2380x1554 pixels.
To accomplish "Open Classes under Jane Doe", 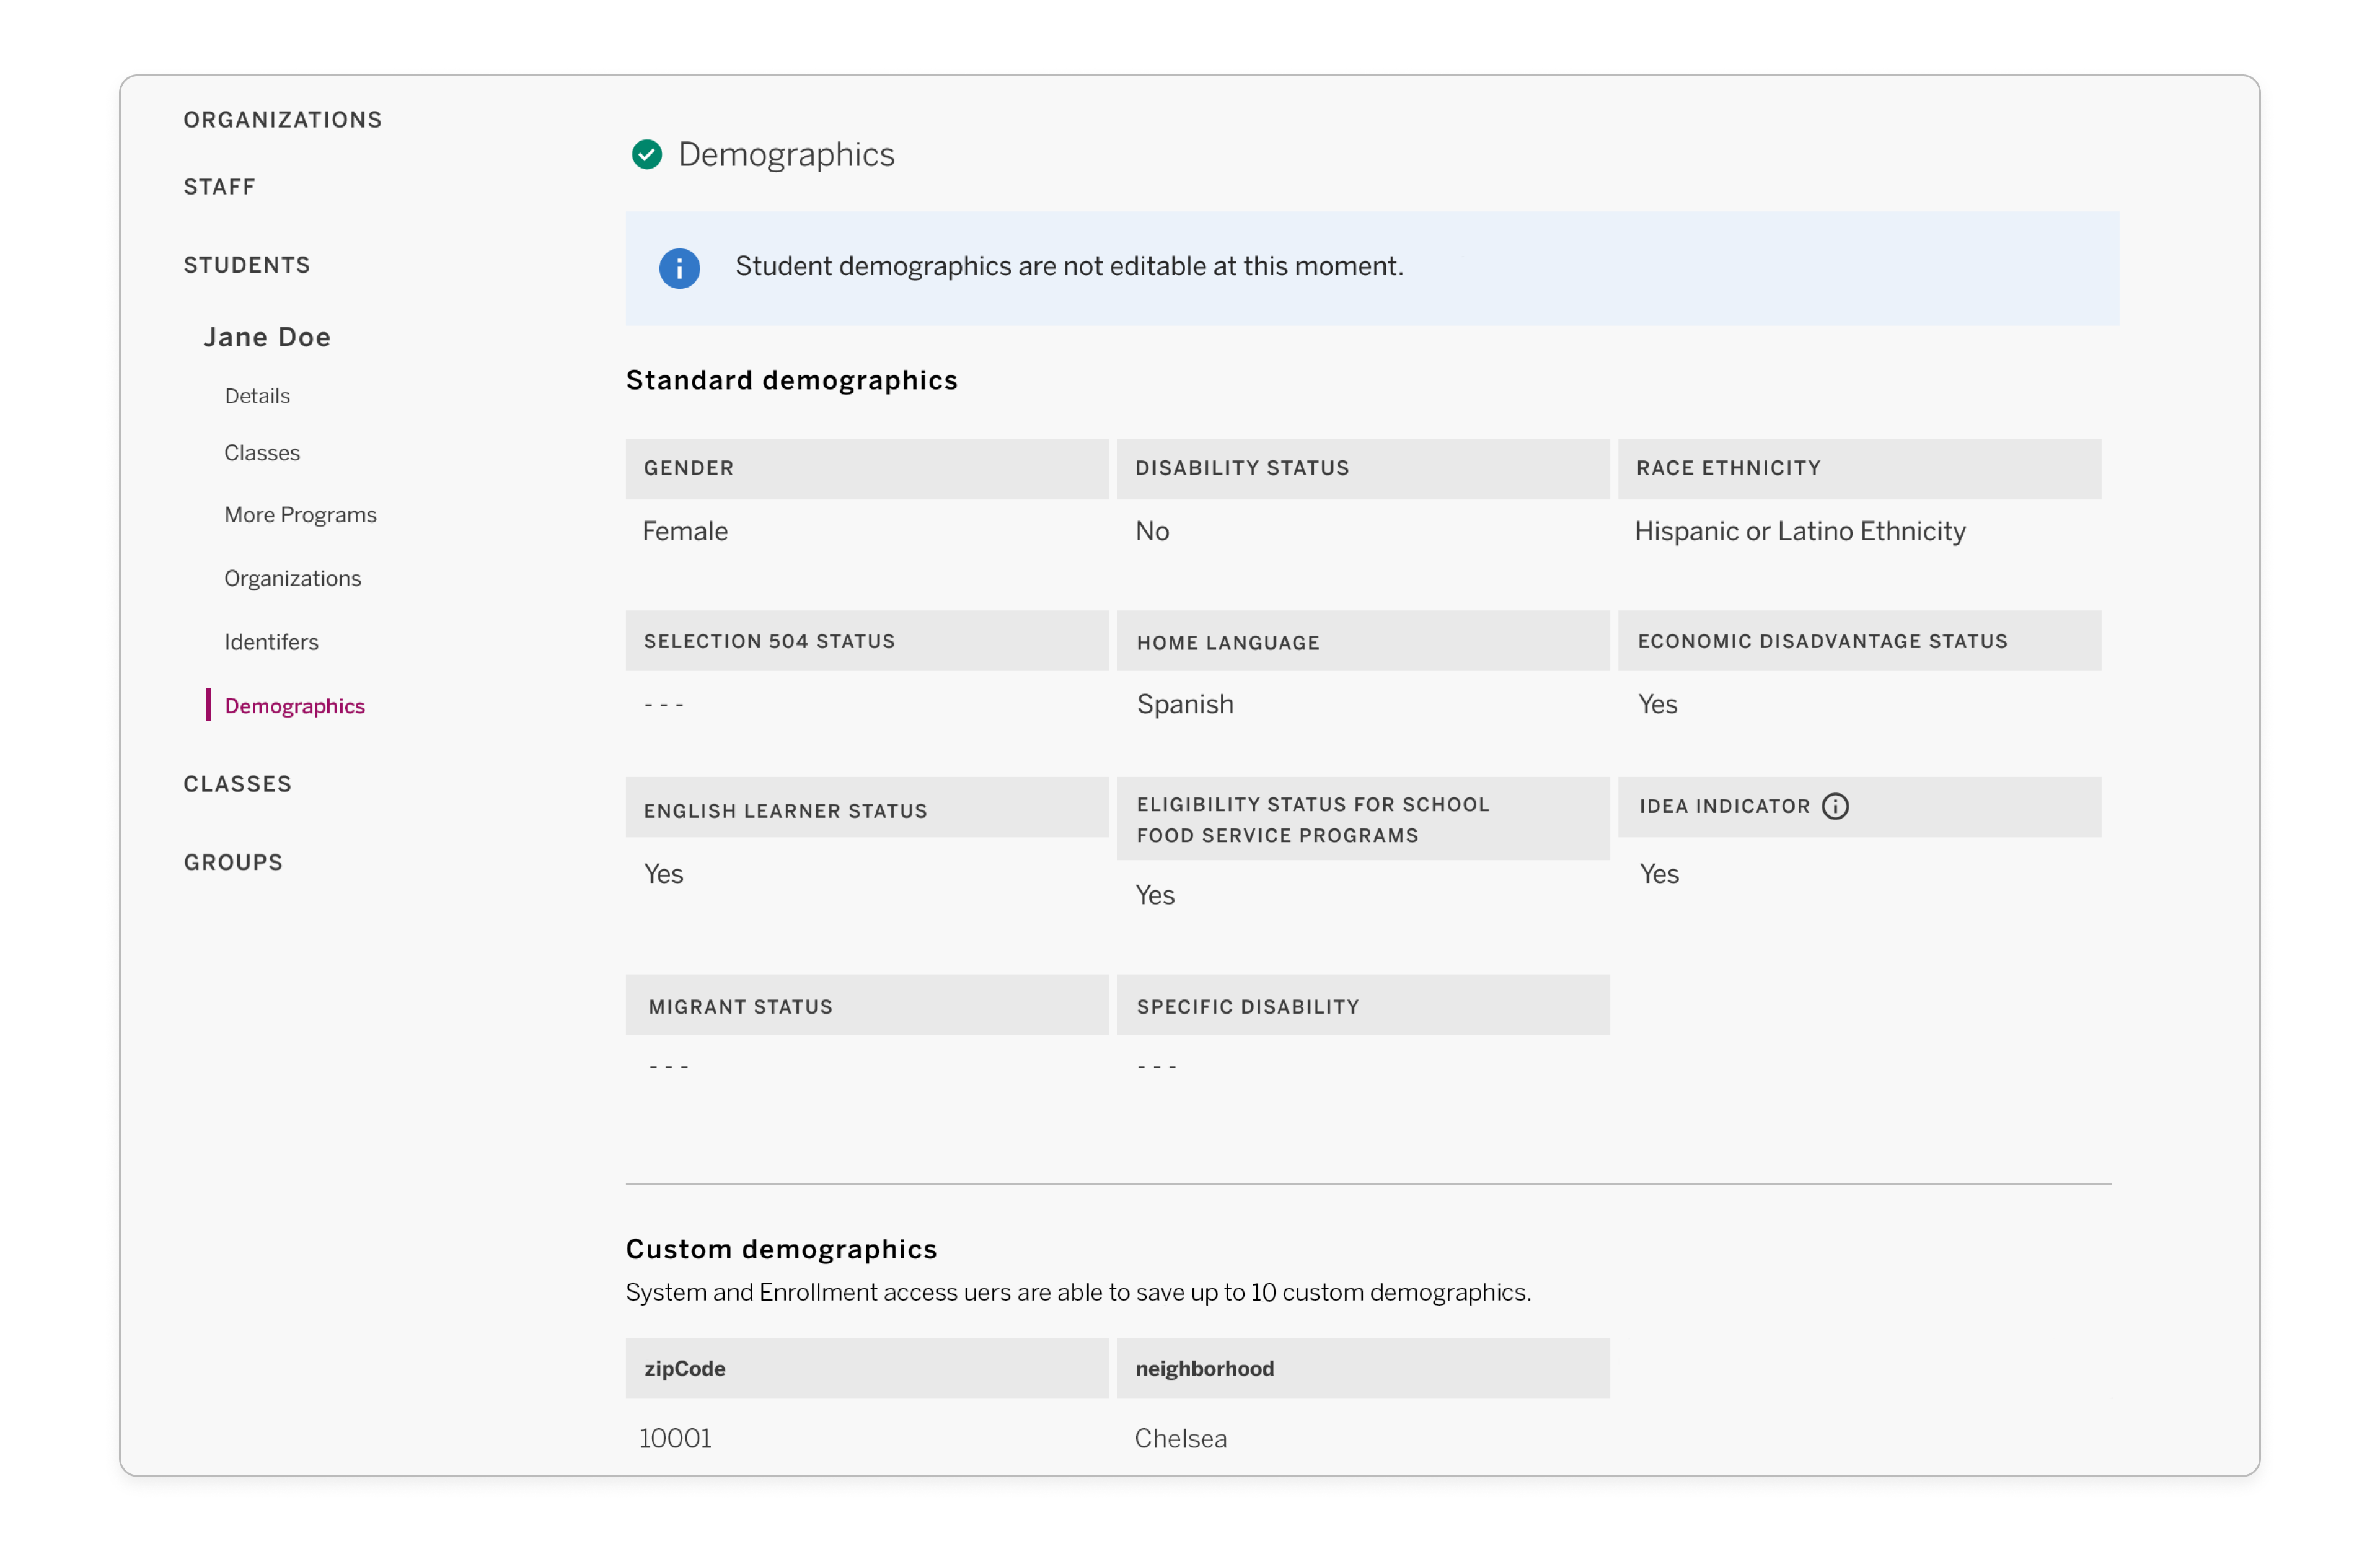I will [262, 453].
